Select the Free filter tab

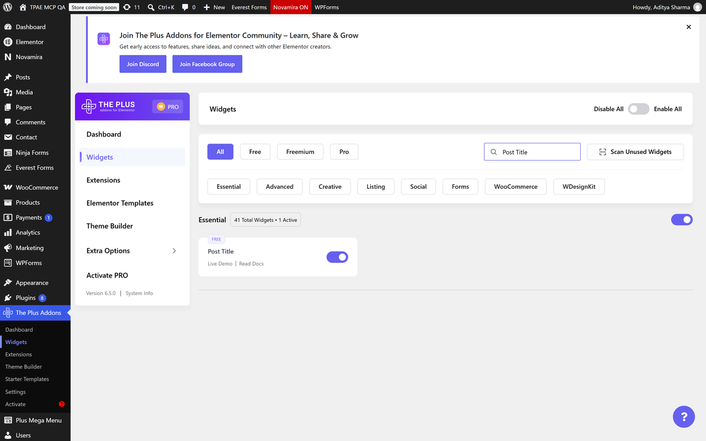[x=255, y=152]
